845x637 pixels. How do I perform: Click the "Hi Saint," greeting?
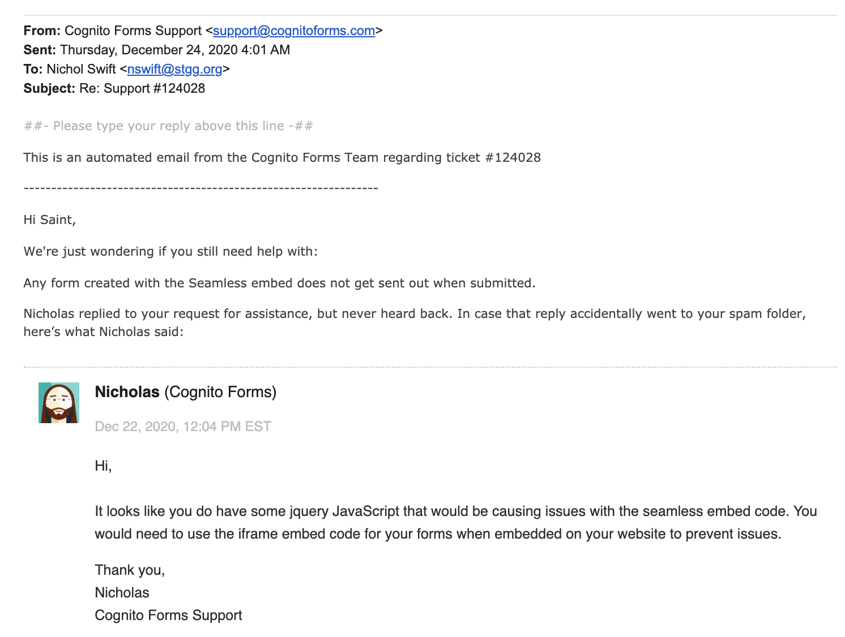[50, 219]
